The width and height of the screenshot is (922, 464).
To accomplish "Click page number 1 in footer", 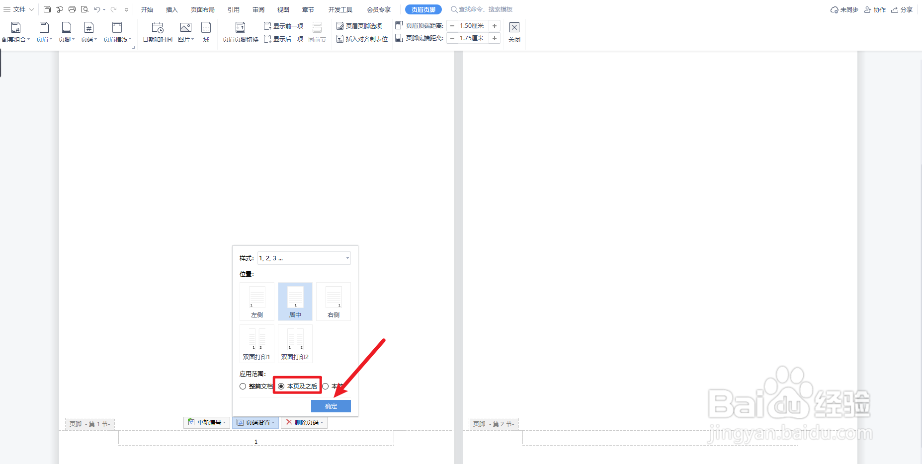I will [x=256, y=442].
